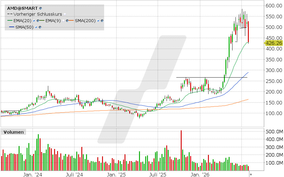Screen dimensions: 284x177
Task: Open EMA(20) indicator settings icon
Action: point(38,21)
